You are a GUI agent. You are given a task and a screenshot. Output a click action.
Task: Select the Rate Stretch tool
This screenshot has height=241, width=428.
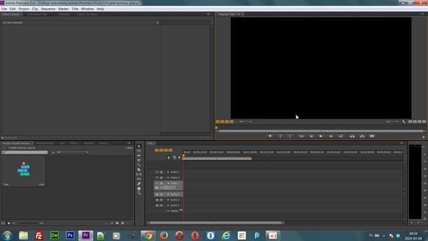coord(138,165)
